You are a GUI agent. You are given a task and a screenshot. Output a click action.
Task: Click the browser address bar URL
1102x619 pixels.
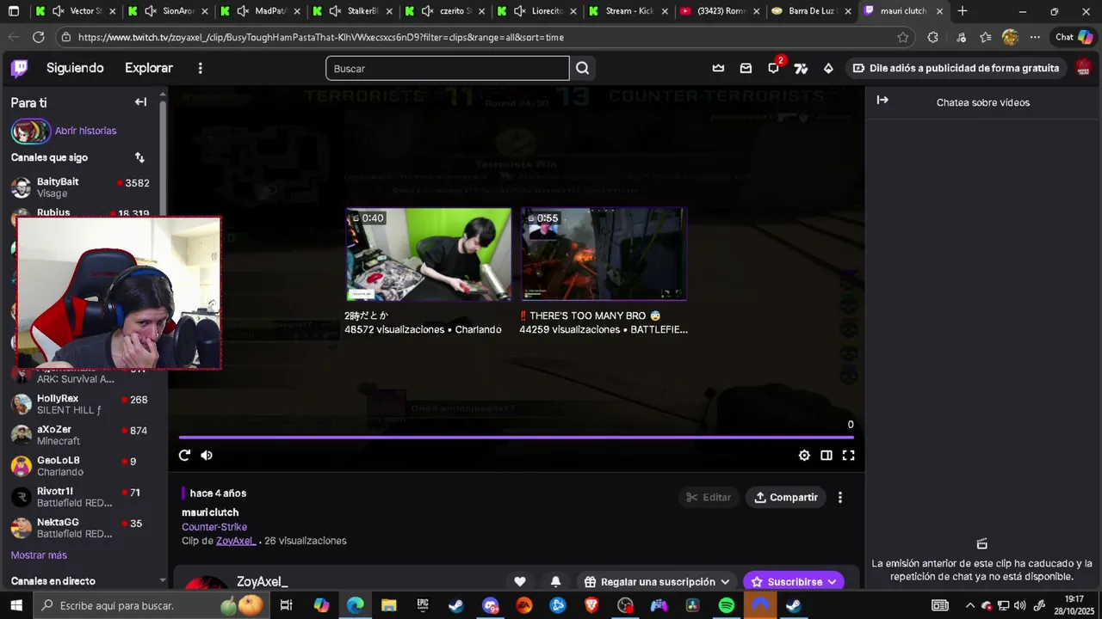pyautogui.click(x=320, y=37)
